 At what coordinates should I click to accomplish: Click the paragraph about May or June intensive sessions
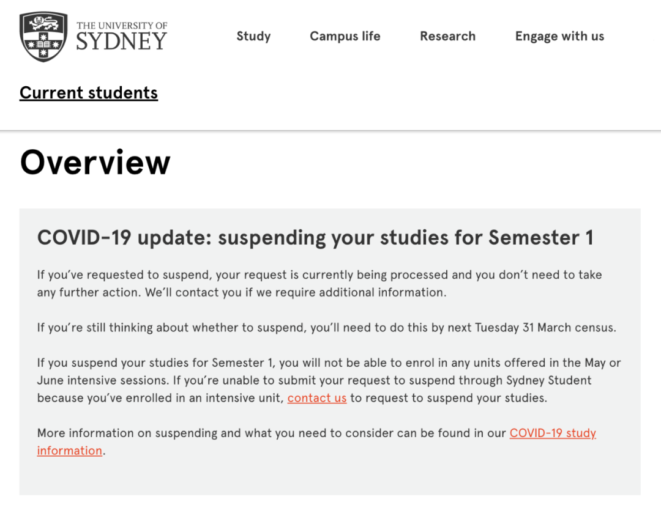click(329, 380)
